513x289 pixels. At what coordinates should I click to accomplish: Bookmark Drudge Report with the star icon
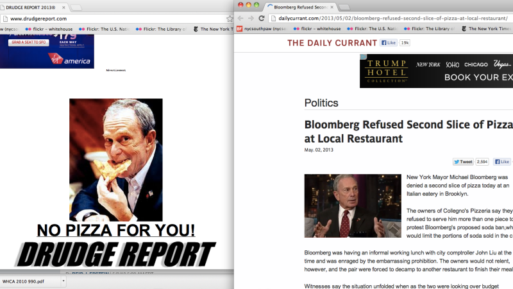click(x=230, y=19)
